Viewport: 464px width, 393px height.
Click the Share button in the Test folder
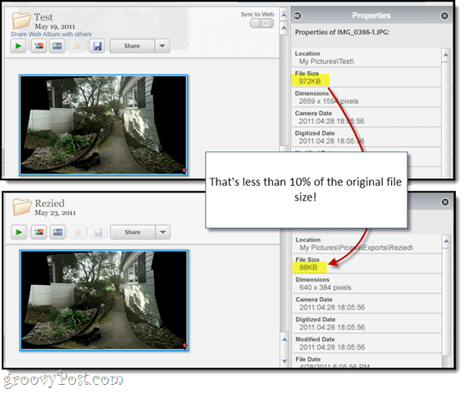point(132,46)
